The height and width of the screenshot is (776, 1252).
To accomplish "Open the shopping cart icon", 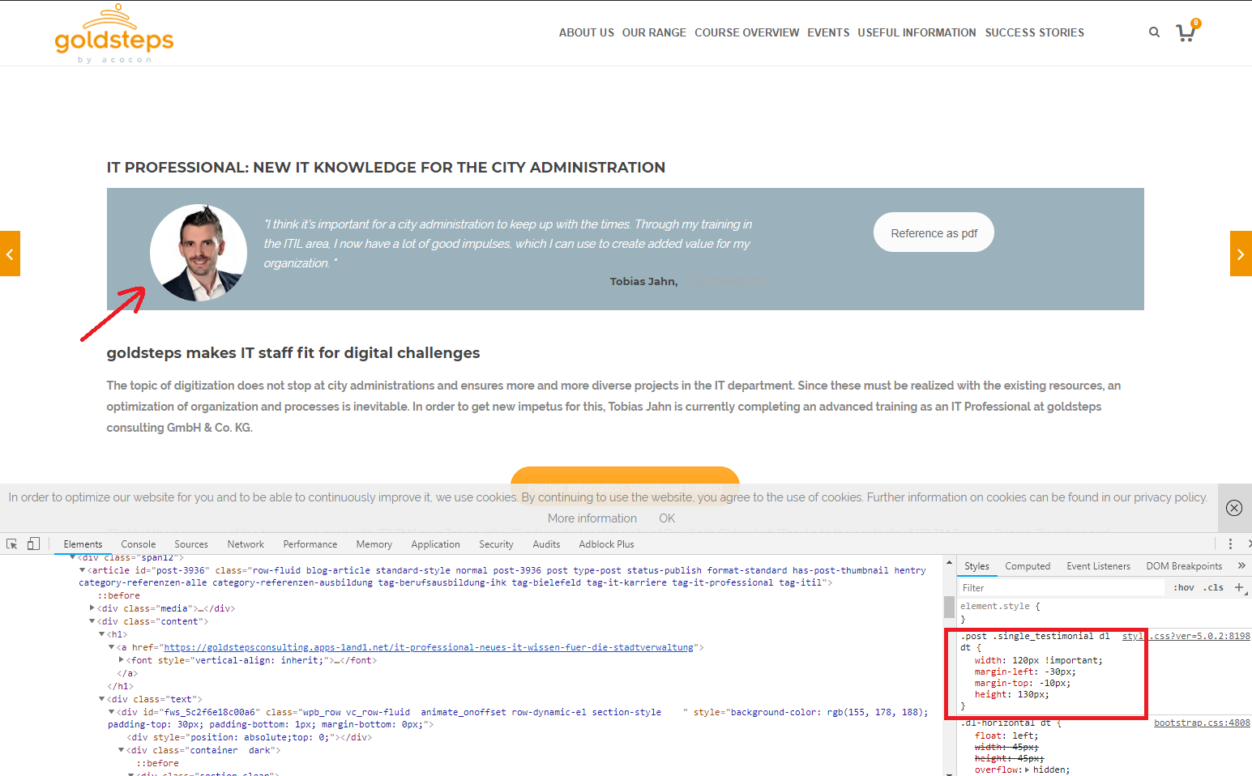I will (x=1187, y=32).
